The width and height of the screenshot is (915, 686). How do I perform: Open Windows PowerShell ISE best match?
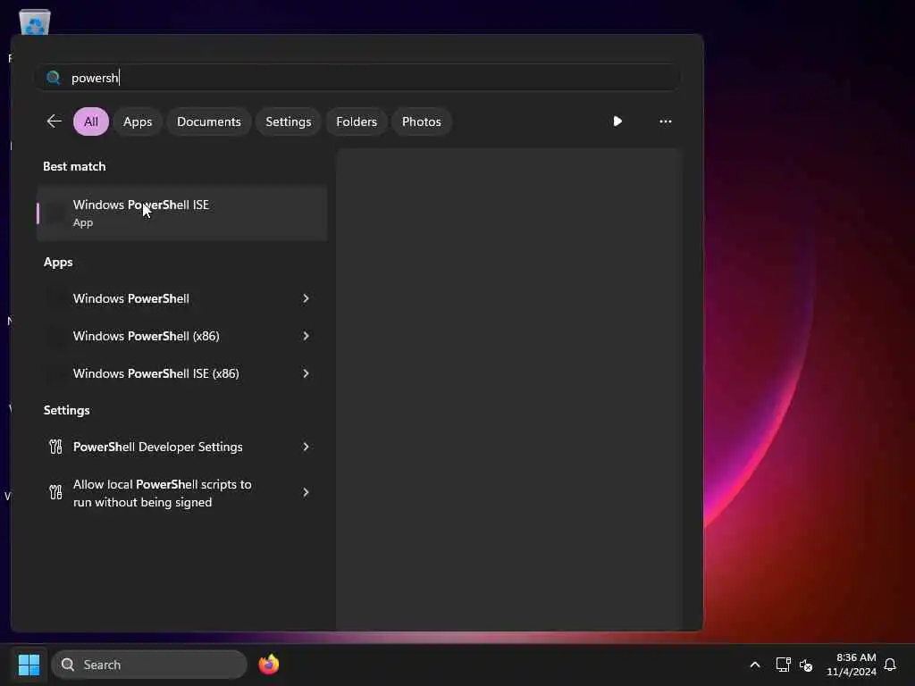(182, 213)
